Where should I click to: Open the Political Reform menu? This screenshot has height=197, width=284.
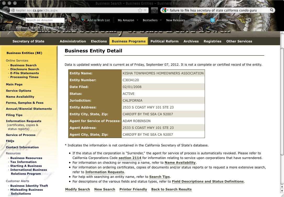coord(164,41)
